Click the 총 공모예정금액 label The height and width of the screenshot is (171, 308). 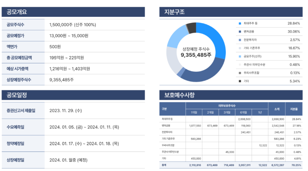[x=19, y=58]
